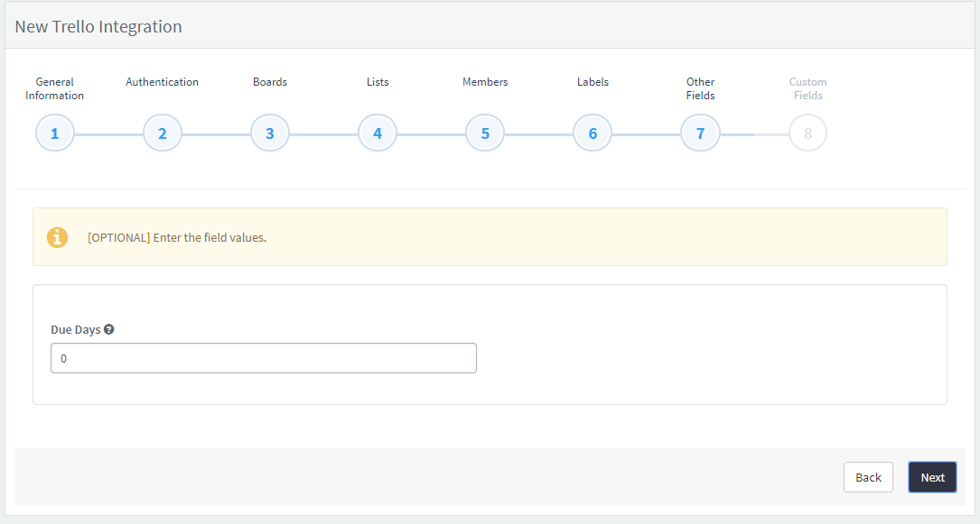The width and height of the screenshot is (980, 524).
Task: Select step 5 Members circle
Action: pos(485,133)
